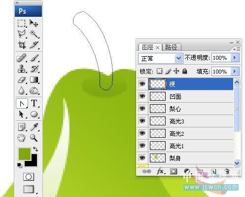This screenshot has height=197, width=245.
Task: Choose the Gradient tool
Action: (34, 80)
